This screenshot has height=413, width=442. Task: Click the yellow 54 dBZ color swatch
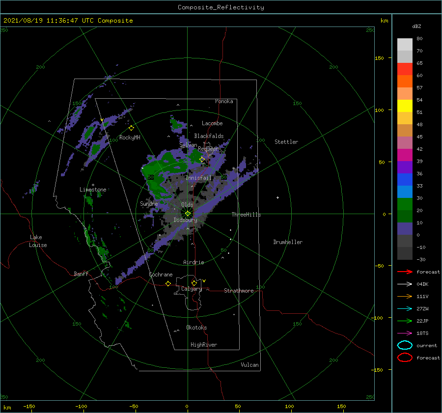(405, 106)
